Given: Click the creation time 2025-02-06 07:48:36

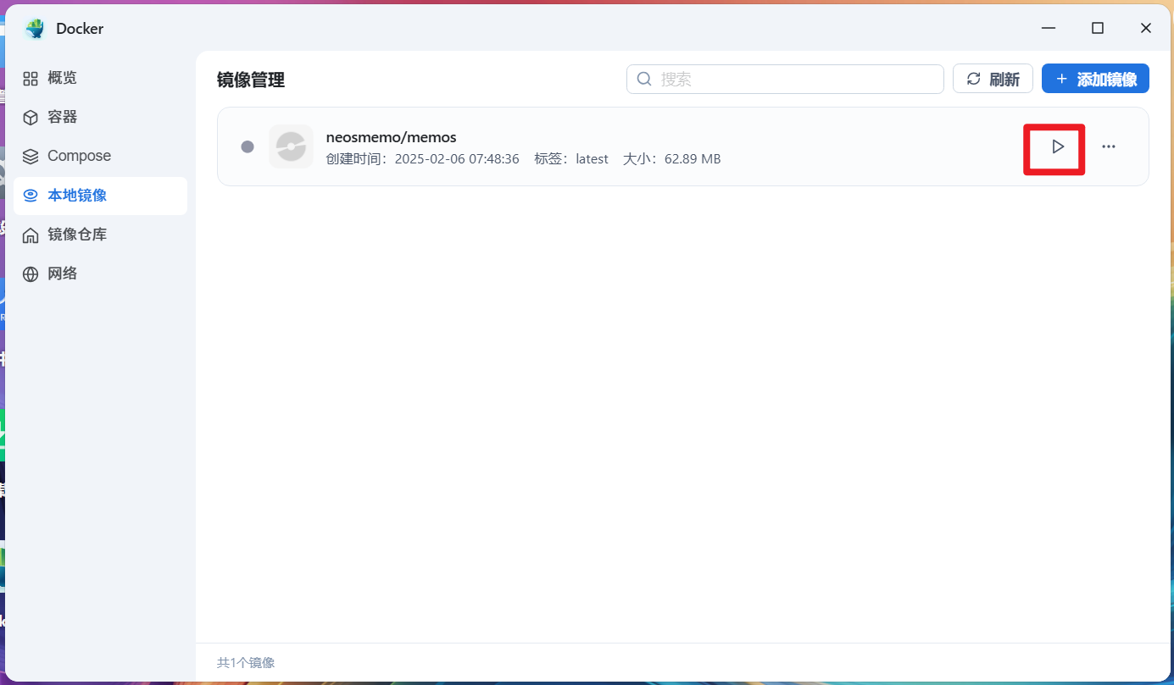Looking at the screenshot, I should click(457, 159).
